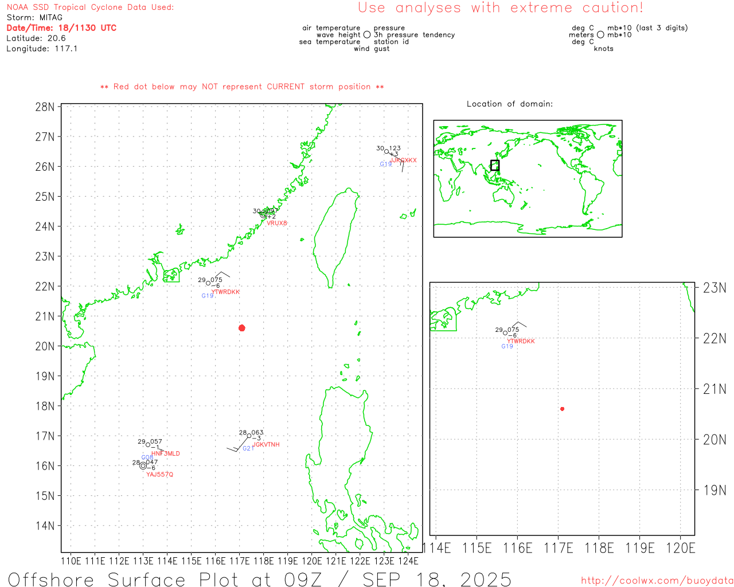Click the 'air temperature' legend label

331,28
